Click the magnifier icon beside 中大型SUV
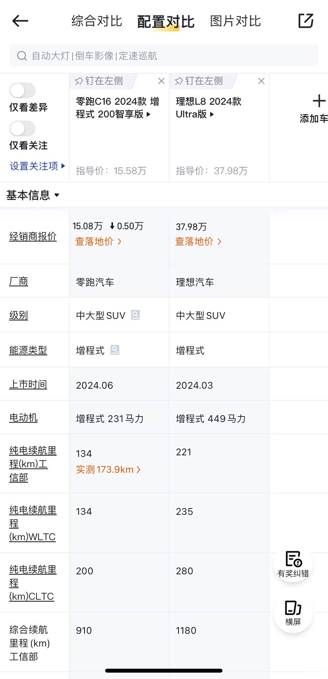The image size is (328, 679). point(135,315)
